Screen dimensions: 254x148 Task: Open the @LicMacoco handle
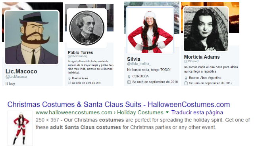[x=16, y=77]
